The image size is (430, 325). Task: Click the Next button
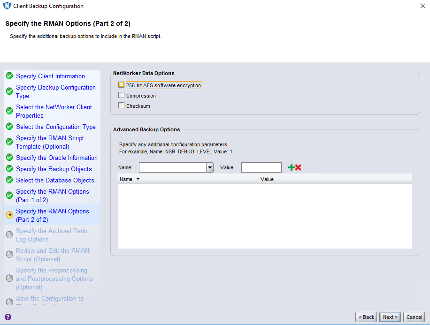(390, 317)
